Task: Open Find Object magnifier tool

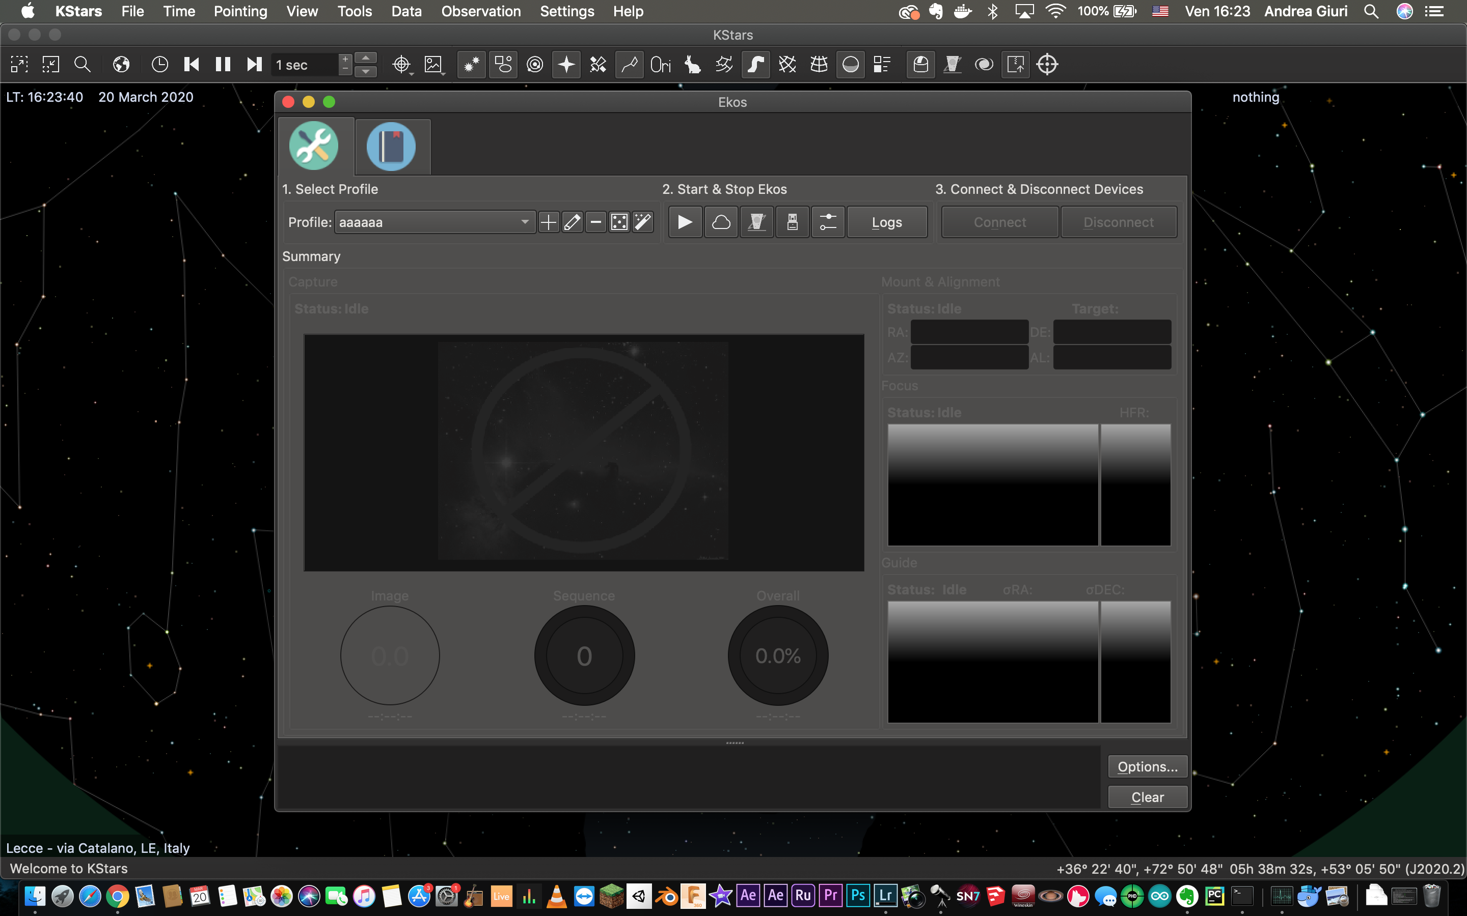Action: [83, 64]
